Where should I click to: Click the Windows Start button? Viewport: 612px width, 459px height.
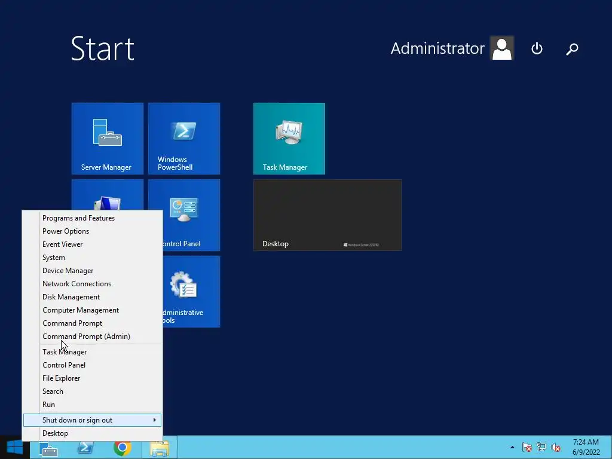(x=14, y=447)
